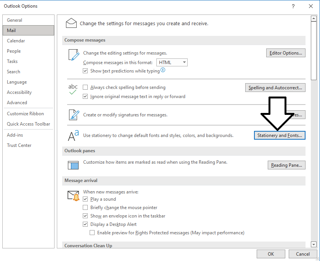Image resolution: width=320 pixels, height=261 pixels.
Task: Open the Help question mark in the title bar
Action: click(x=293, y=6)
